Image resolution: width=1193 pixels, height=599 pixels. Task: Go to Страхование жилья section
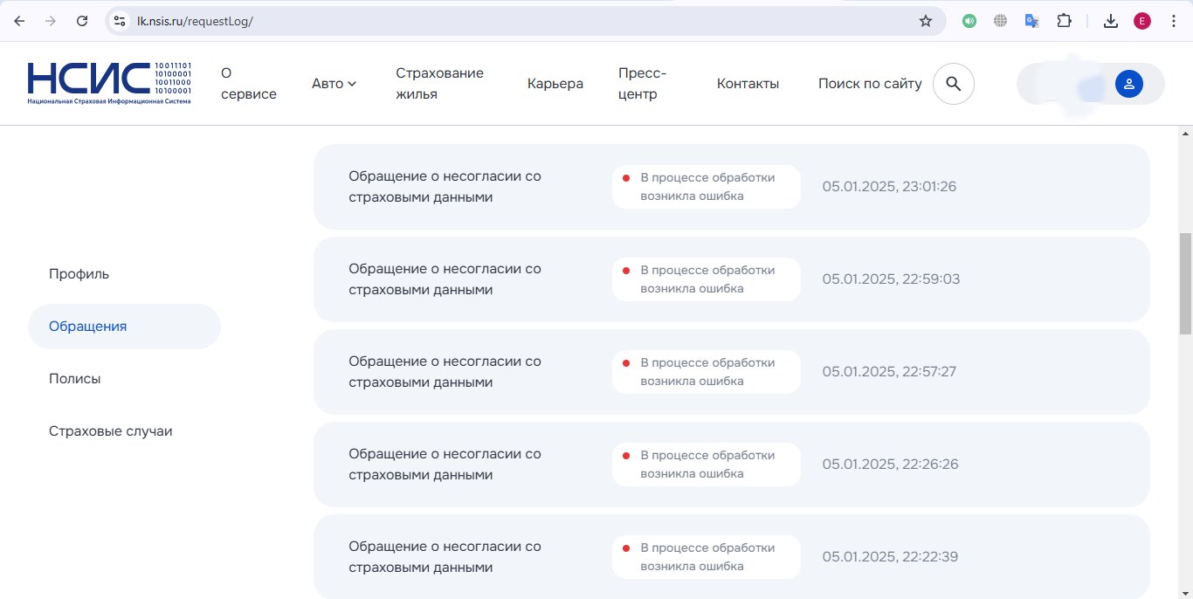(x=439, y=84)
